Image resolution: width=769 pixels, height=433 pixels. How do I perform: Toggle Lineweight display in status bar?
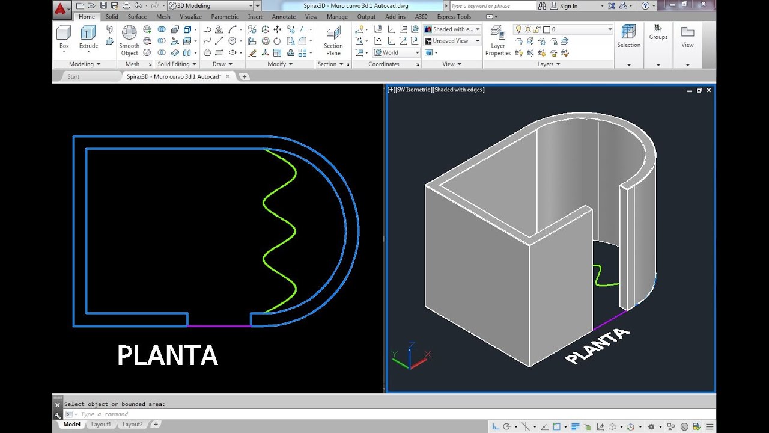click(x=574, y=426)
